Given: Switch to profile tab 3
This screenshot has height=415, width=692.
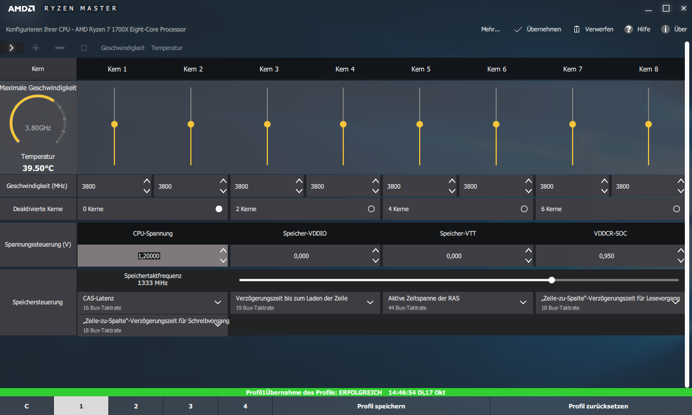Looking at the screenshot, I should pos(190,406).
